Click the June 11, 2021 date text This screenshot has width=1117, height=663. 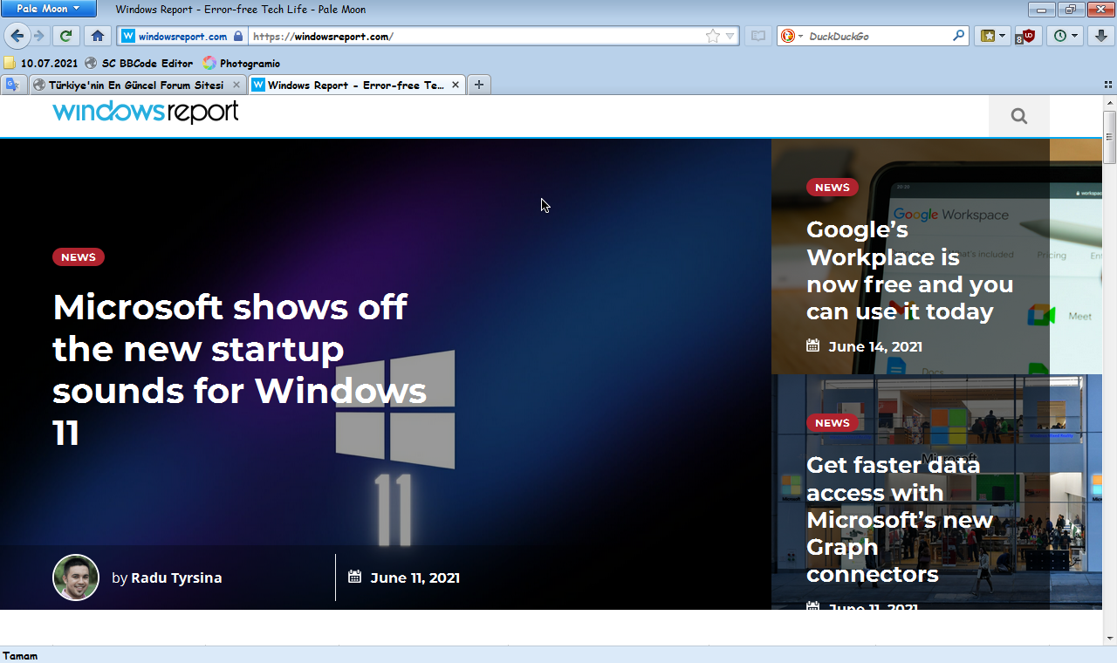coord(415,578)
